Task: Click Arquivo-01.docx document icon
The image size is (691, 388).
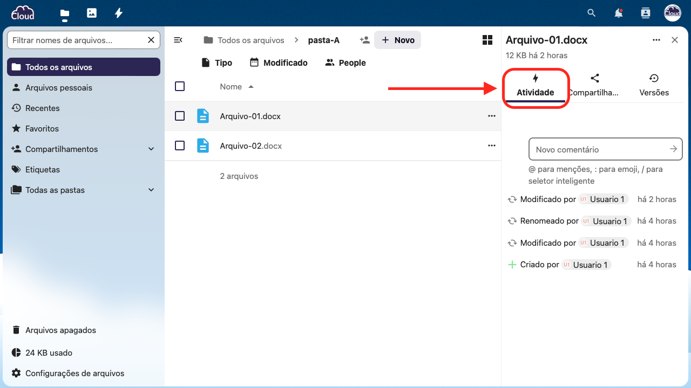Action: point(203,116)
